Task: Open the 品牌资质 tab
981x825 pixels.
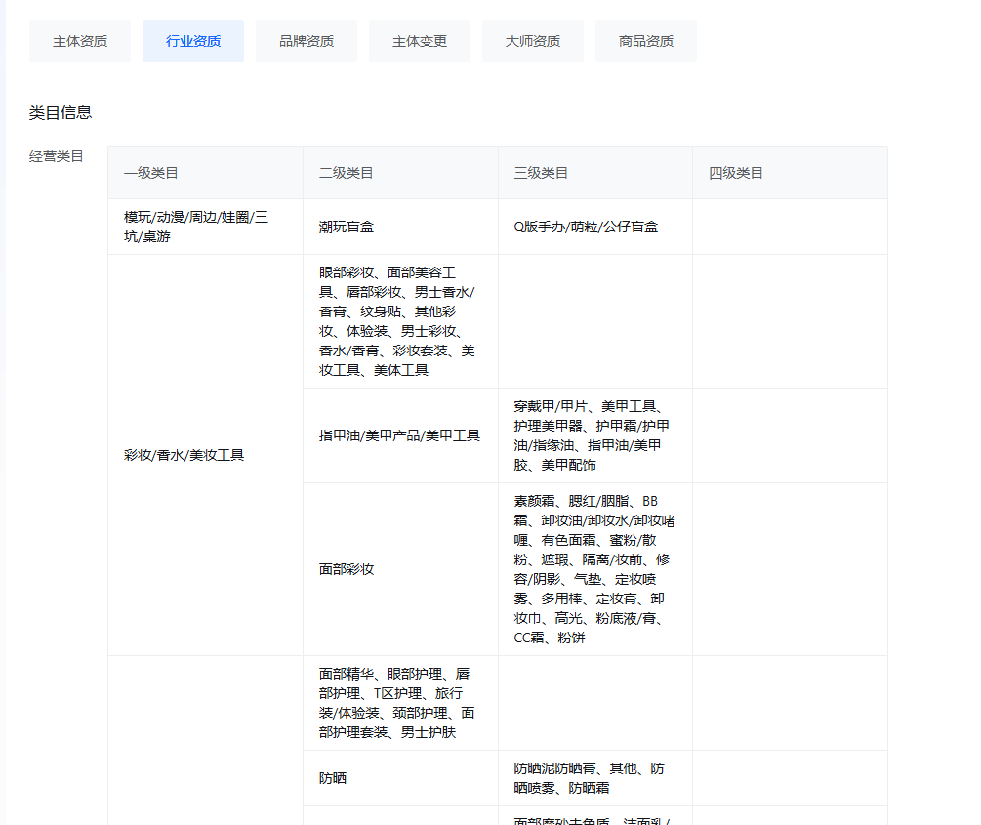Action: tap(307, 41)
